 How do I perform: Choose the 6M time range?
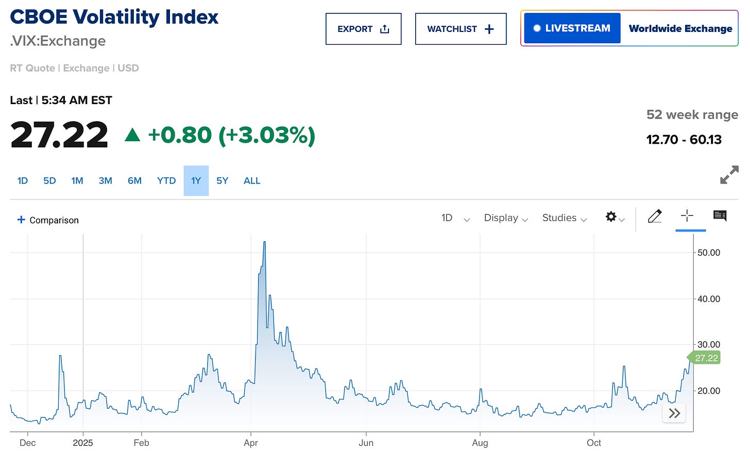(x=134, y=181)
